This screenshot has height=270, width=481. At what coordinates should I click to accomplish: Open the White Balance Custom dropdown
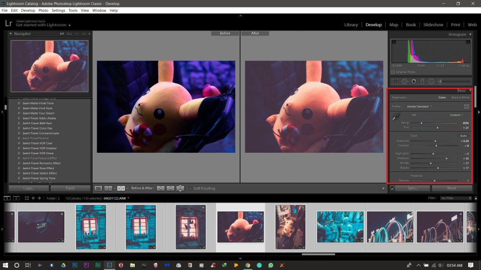[x=456, y=115]
